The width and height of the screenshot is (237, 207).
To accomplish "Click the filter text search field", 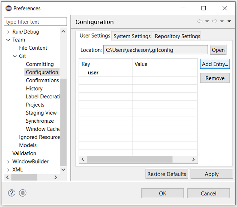I will (x=36, y=22).
